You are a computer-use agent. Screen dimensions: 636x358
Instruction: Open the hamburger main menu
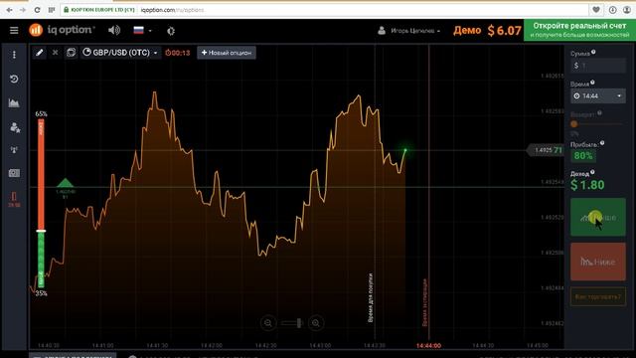point(14,31)
